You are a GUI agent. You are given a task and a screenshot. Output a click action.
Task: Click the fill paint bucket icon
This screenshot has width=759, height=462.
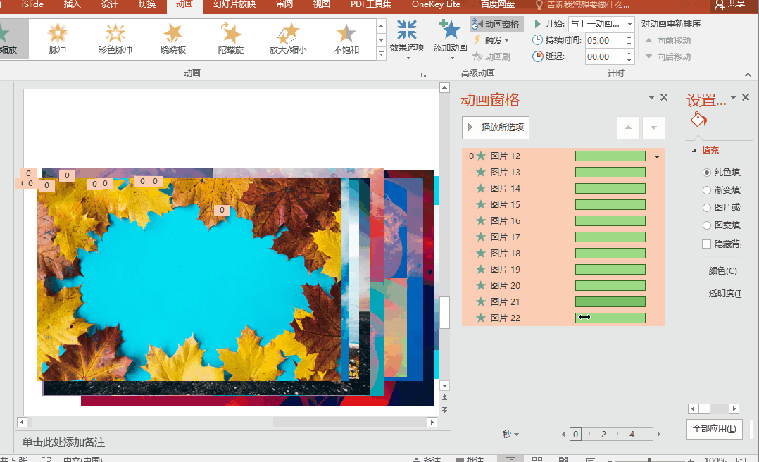click(698, 118)
